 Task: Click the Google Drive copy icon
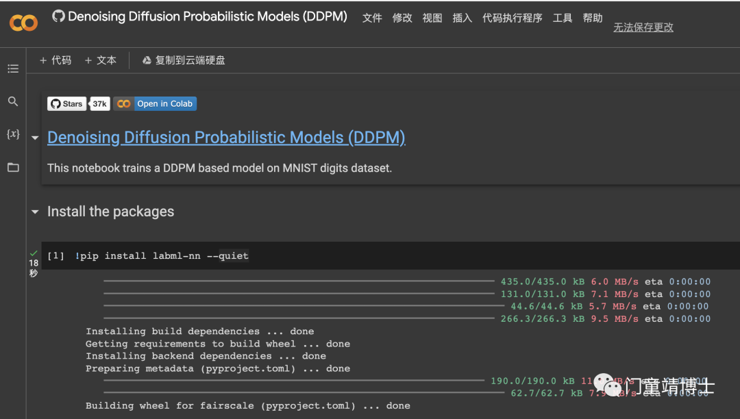[147, 60]
